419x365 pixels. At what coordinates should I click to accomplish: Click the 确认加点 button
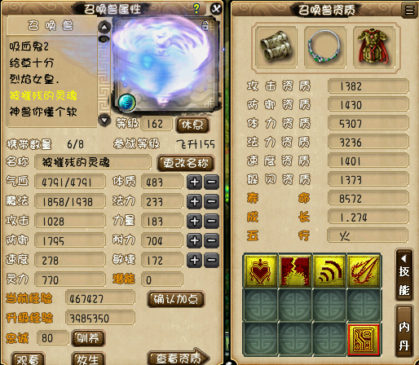coord(176,299)
